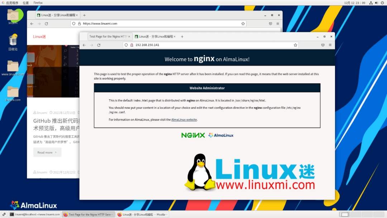This screenshot has width=387, height=218.
Task: Go forward in front Firefox window
Action: (x=92, y=45)
